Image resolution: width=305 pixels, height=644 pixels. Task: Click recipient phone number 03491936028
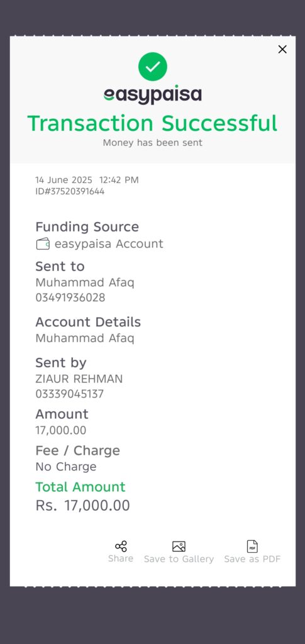click(70, 297)
